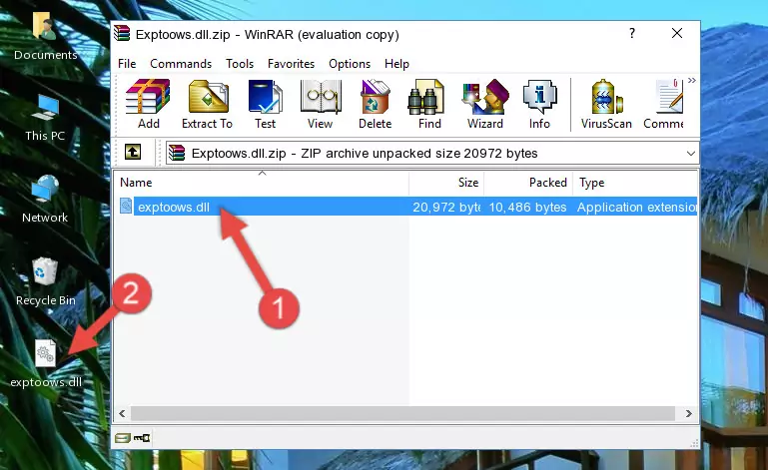
Task: Click the title bar question mark help button
Action: click(632, 33)
